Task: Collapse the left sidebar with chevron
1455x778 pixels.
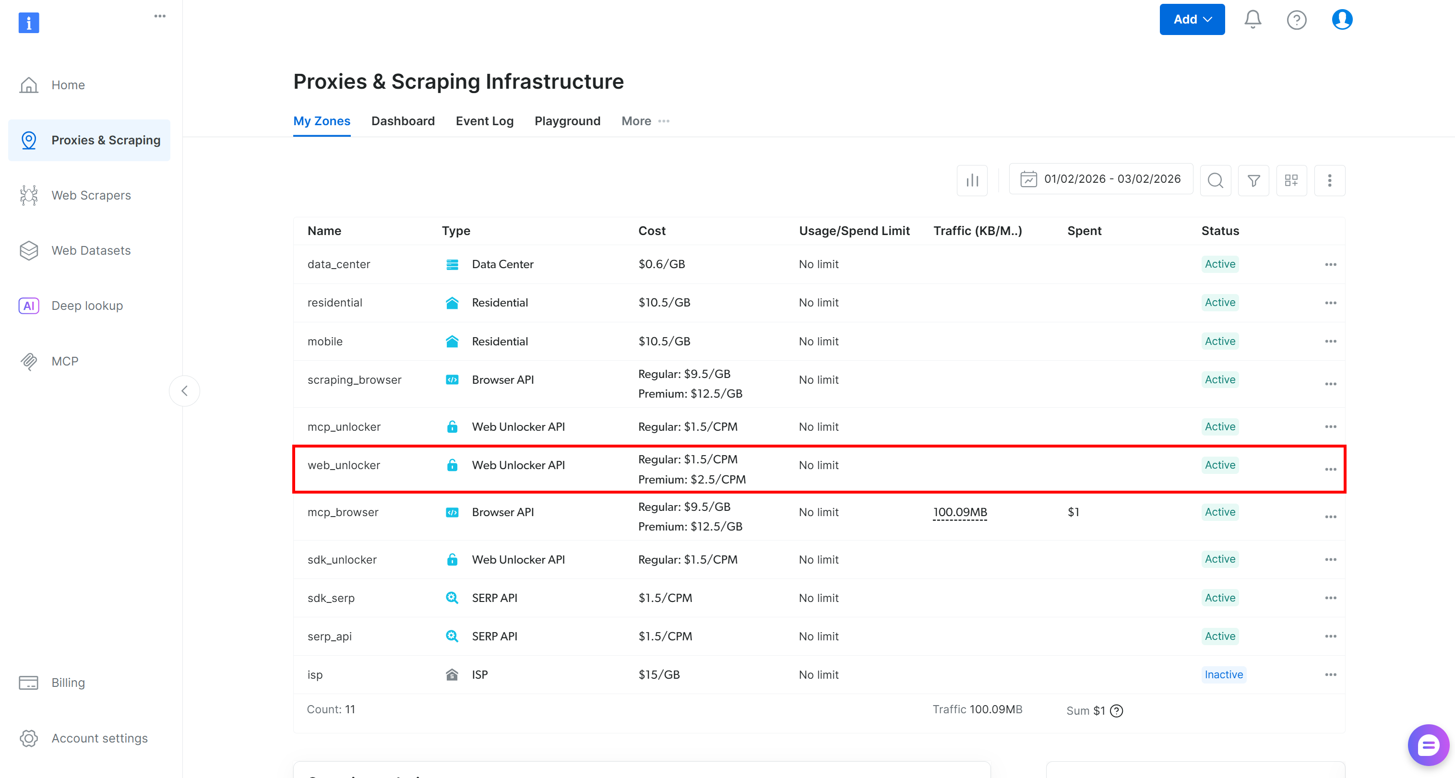Action: (x=184, y=391)
